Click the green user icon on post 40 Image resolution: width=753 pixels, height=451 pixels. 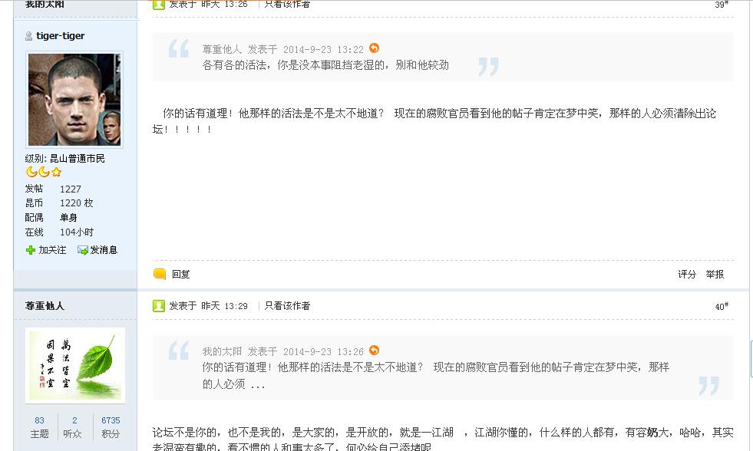pyautogui.click(x=159, y=305)
